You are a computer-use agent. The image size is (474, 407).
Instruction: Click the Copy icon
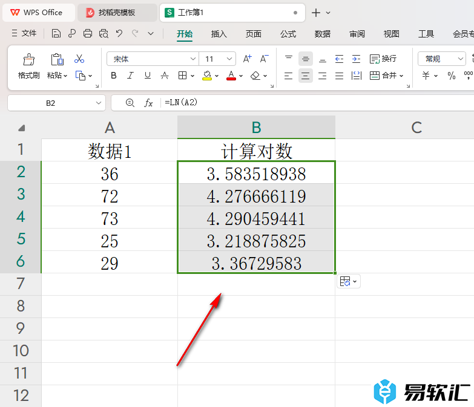pyautogui.click(x=80, y=76)
